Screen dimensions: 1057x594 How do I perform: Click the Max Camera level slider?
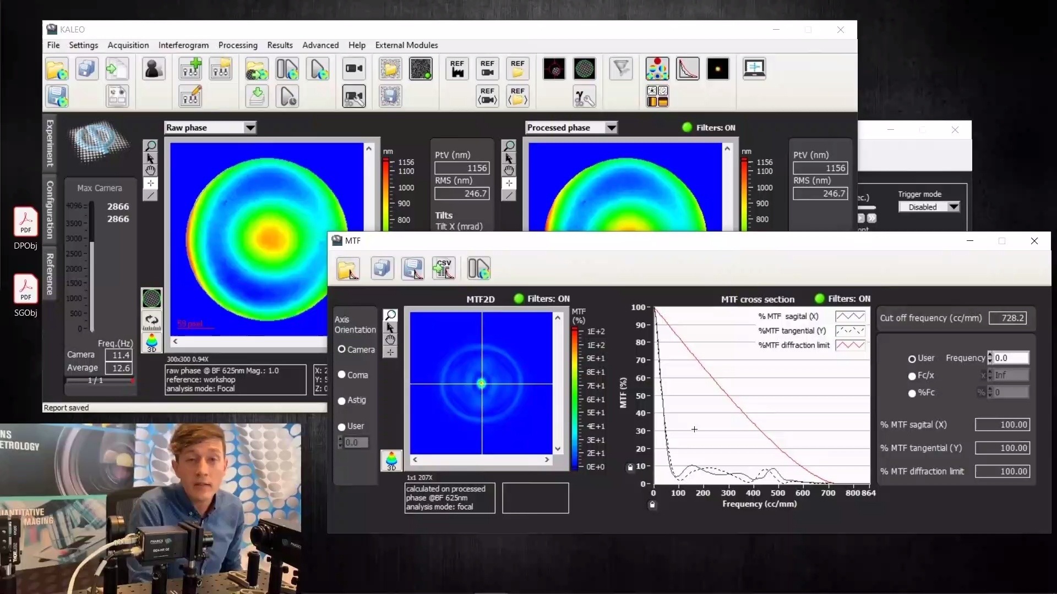click(91, 264)
